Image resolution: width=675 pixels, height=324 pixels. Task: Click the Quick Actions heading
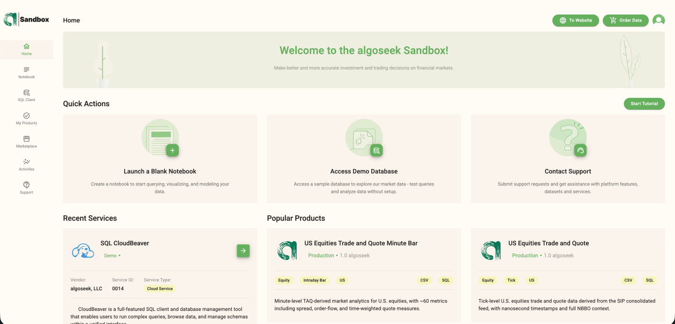click(86, 104)
